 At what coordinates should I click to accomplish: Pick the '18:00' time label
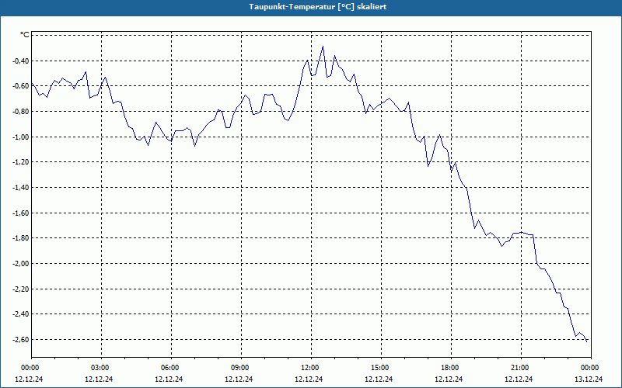[450, 368]
